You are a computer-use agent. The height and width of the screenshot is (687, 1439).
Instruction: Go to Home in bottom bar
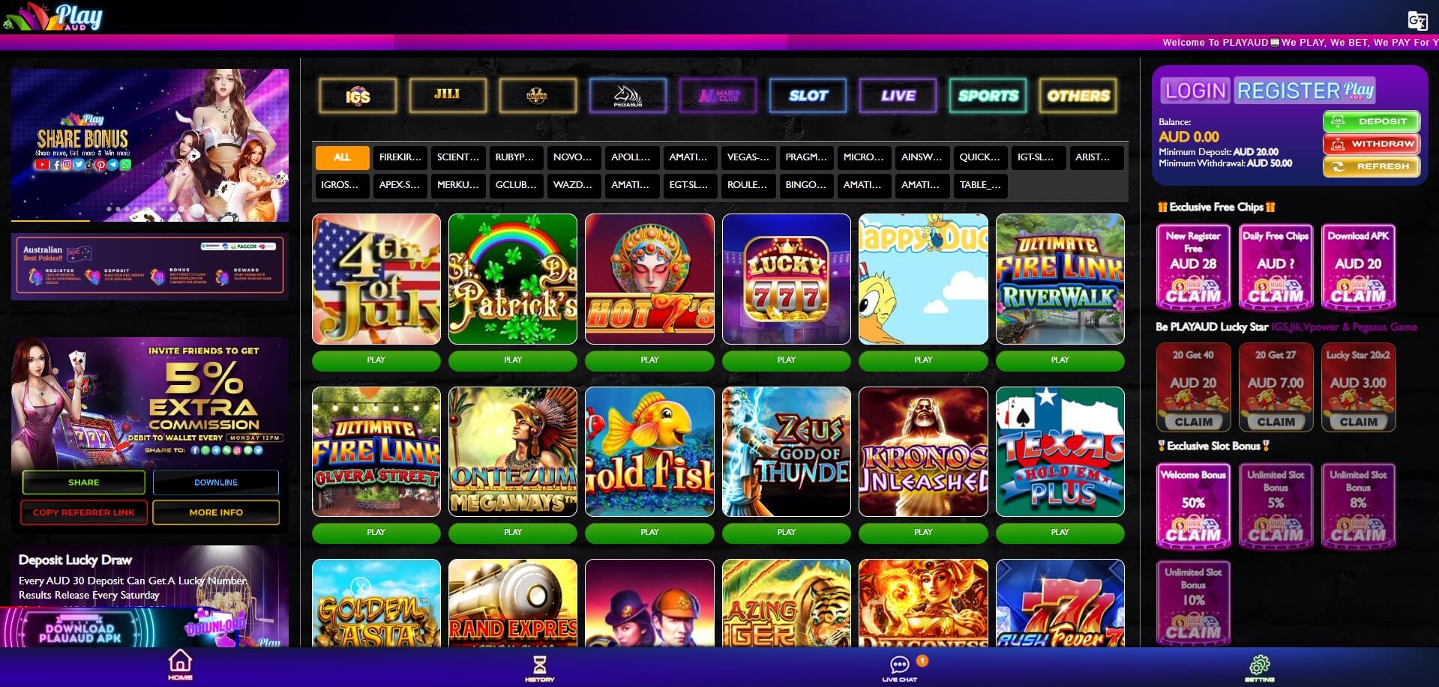click(x=180, y=665)
